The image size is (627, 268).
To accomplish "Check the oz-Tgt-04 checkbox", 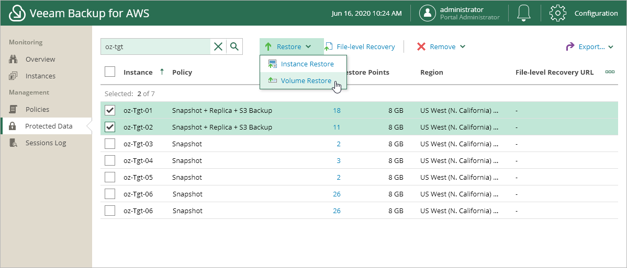I will tap(109, 160).
